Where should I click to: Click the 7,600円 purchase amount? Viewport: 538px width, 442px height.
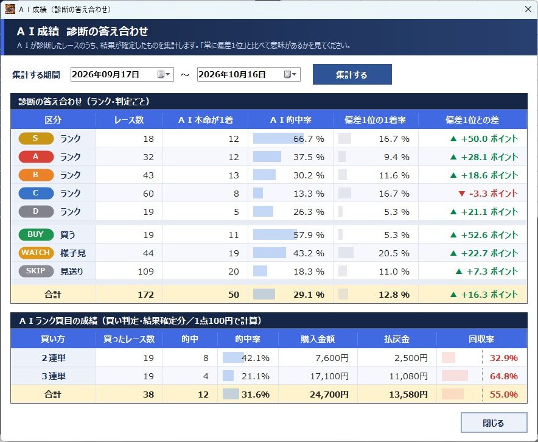pos(332,358)
